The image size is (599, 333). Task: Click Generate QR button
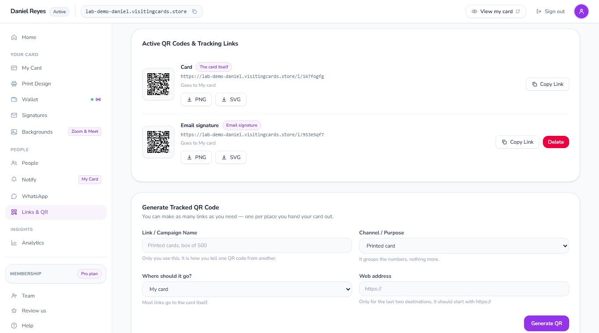click(546, 323)
